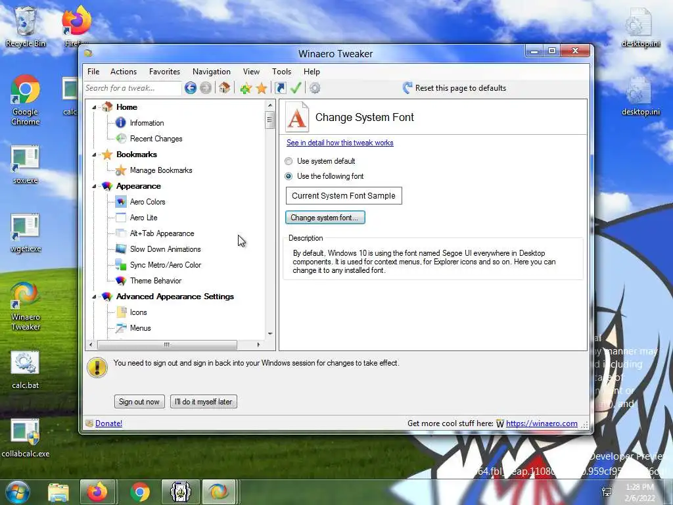The width and height of the screenshot is (673, 505).
Task: Select calc.bat desktop file icon
Action: coord(26,370)
